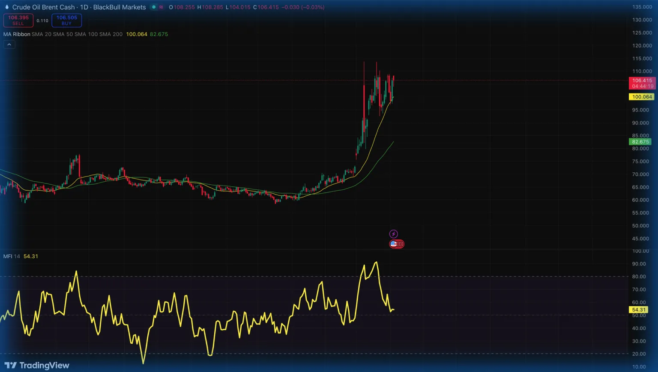Viewport: 658px width, 372px height.
Task: Click the yellow 100.064 price scale label
Action: 641,97
